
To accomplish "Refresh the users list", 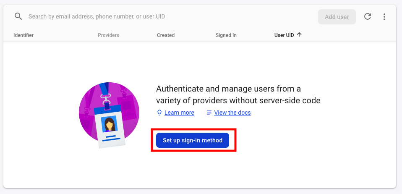I will pyautogui.click(x=368, y=17).
